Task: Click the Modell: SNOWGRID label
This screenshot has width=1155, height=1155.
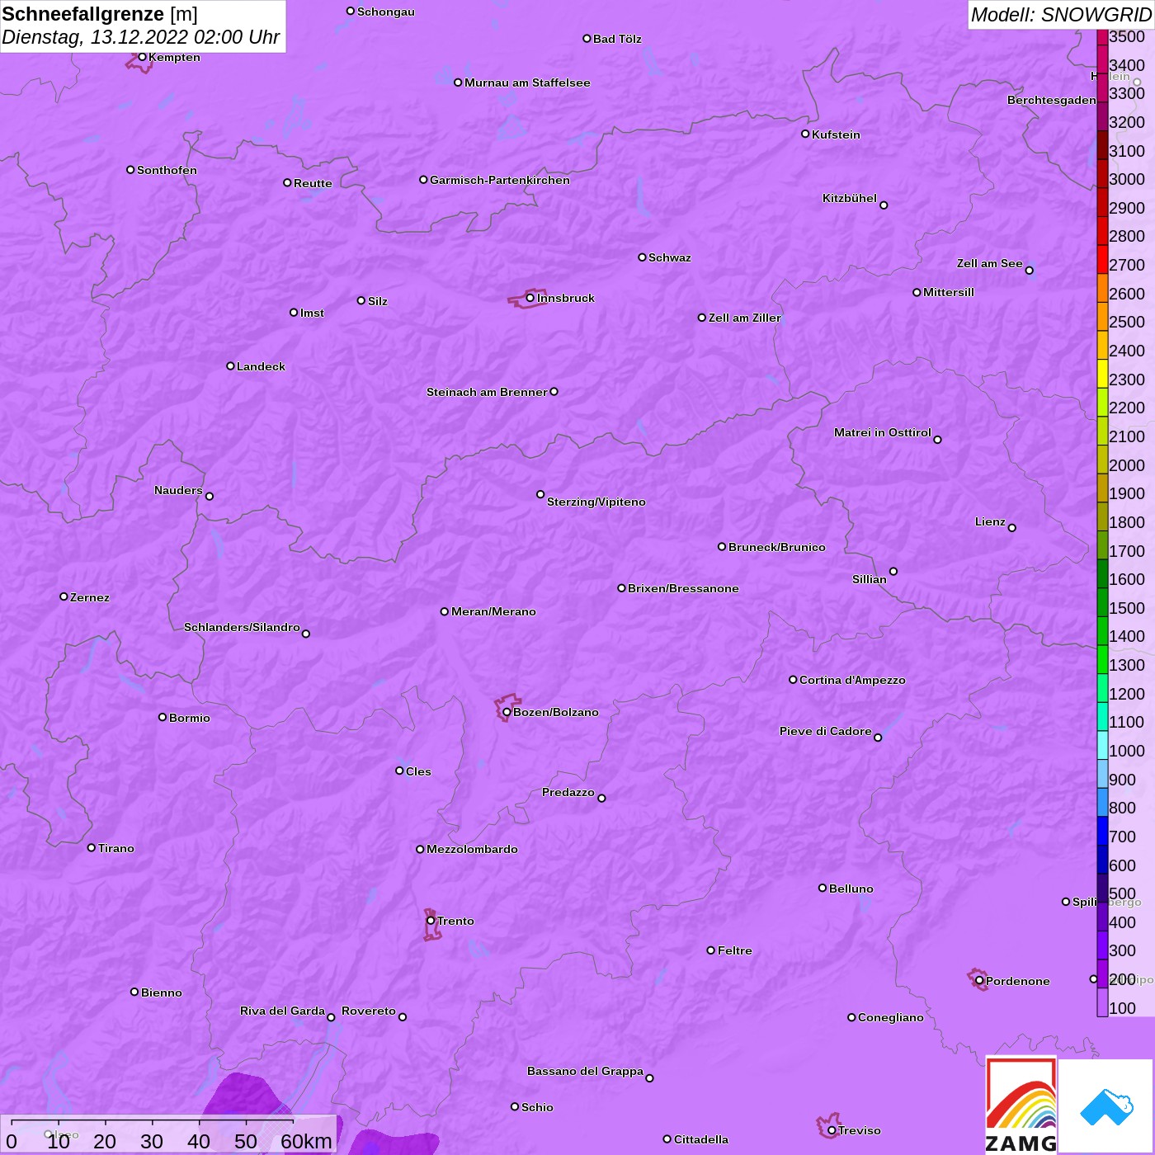Action: (x=1061, y=15)
